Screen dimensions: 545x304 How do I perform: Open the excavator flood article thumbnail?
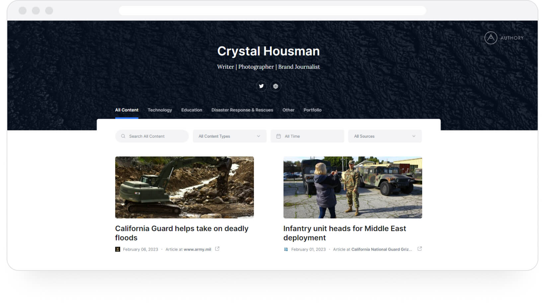click(185, 188)
